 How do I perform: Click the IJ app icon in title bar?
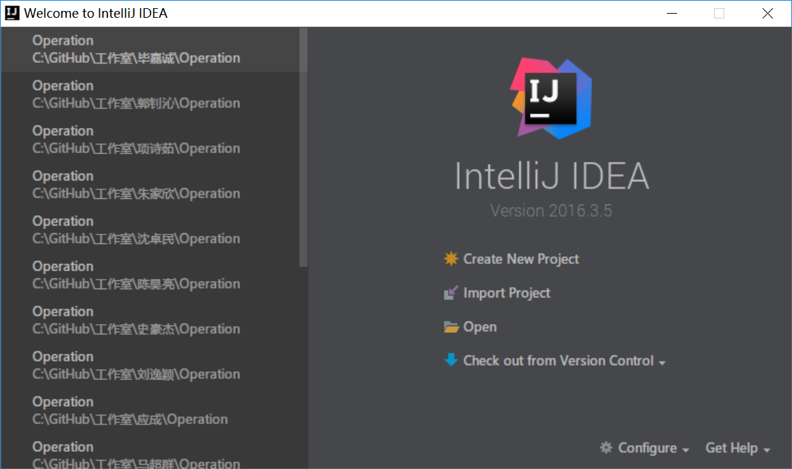click(x=12, y=13)
